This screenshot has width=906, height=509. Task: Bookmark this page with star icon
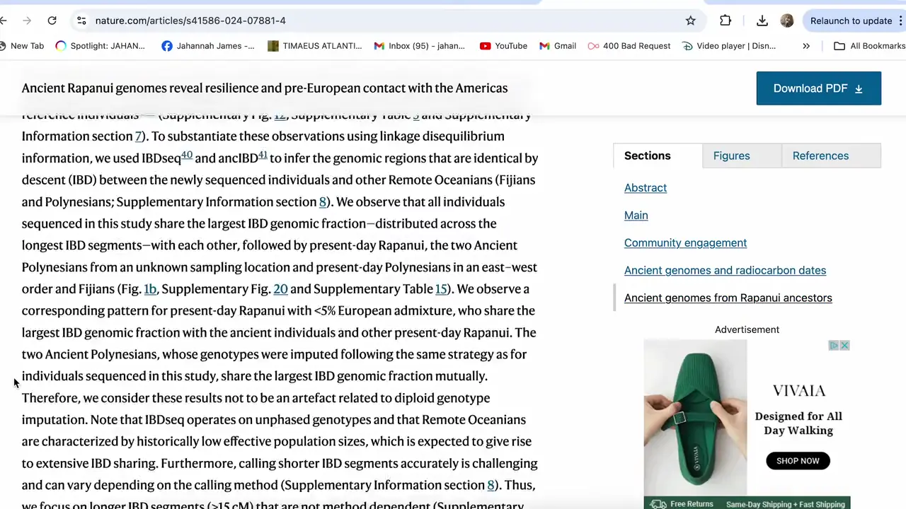point(691,21)
